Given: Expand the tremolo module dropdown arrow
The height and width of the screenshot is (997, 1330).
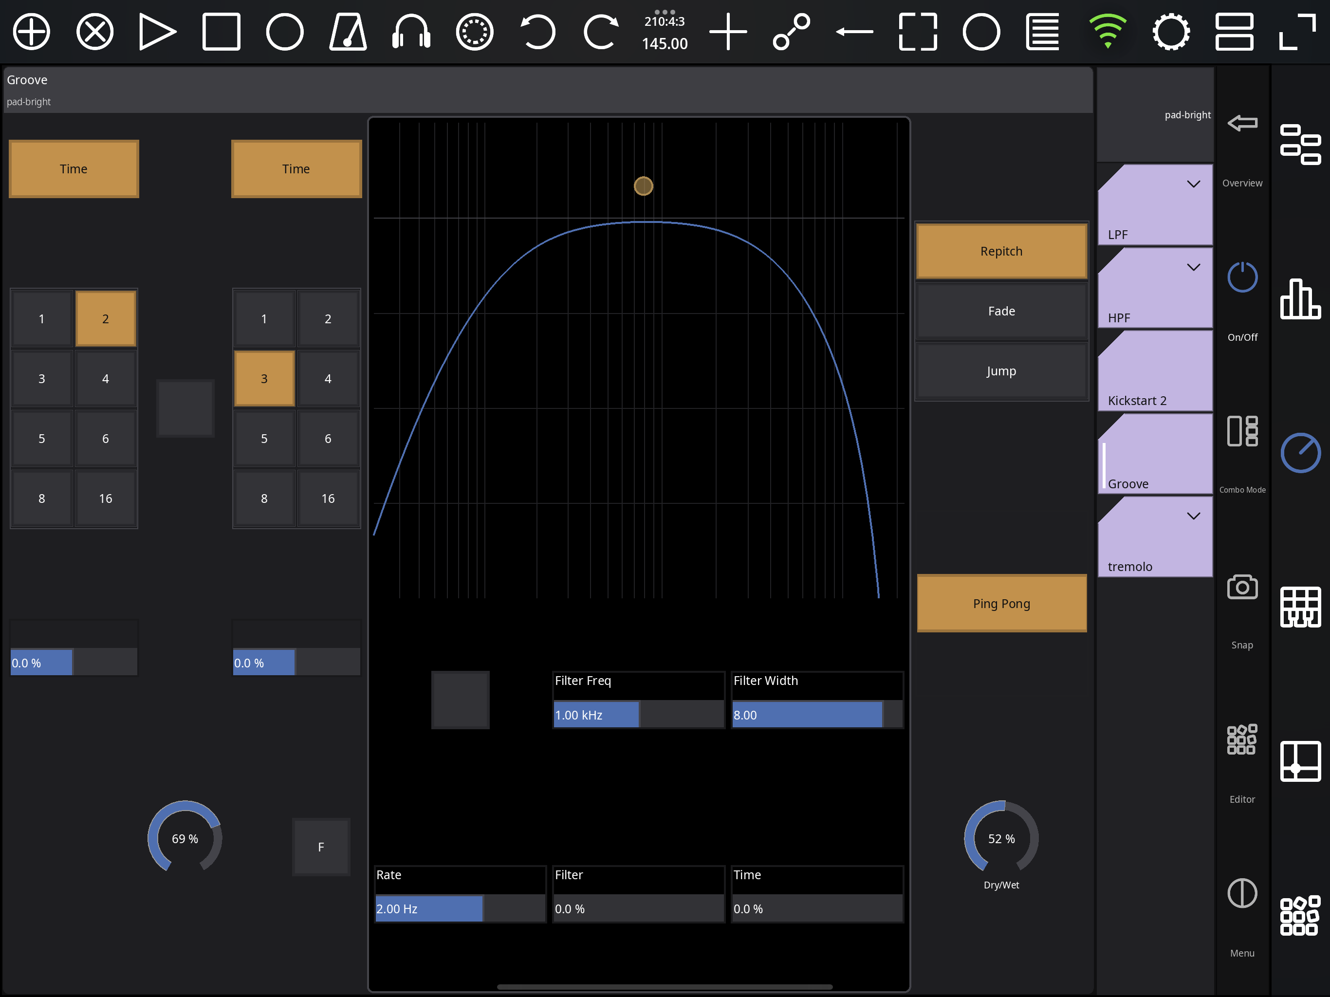Looking at the screenshot, I should (x=1194, y=516).
